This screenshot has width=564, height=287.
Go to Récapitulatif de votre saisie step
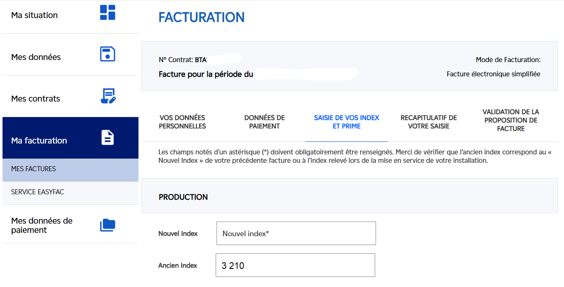[429, 122]
